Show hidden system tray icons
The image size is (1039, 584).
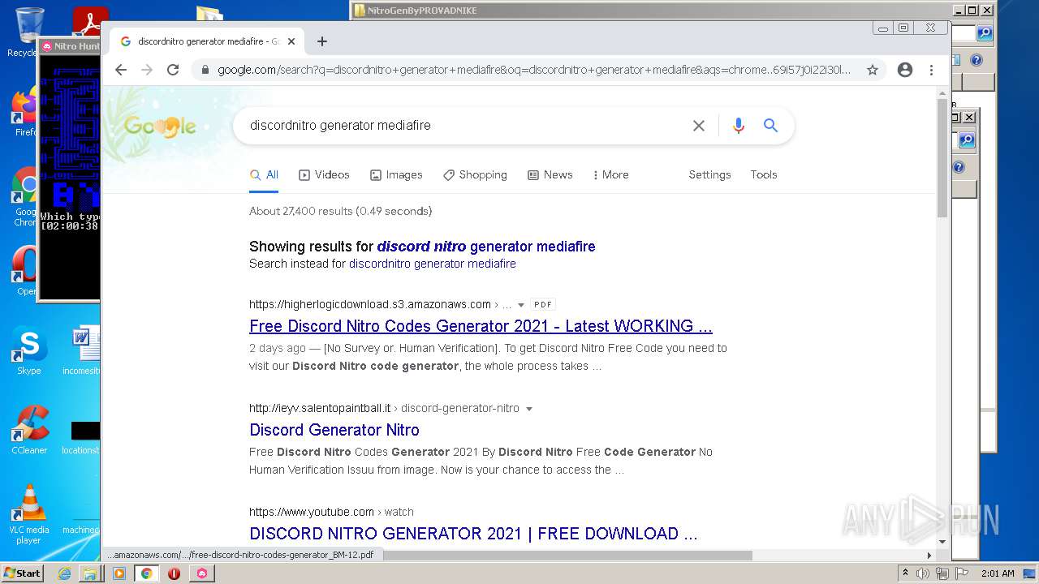(905, 573)
